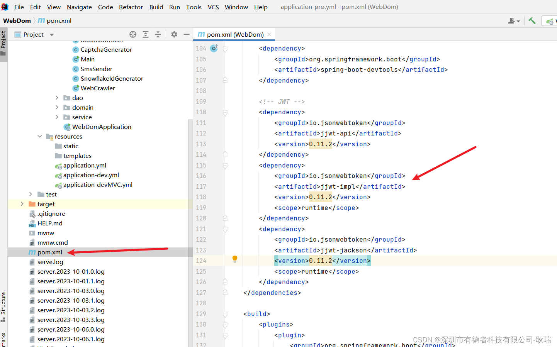Open the View menu
Image resolution: width=557 pixels, height=347 pixels.
pyautogui.click(x=54, y=7)
